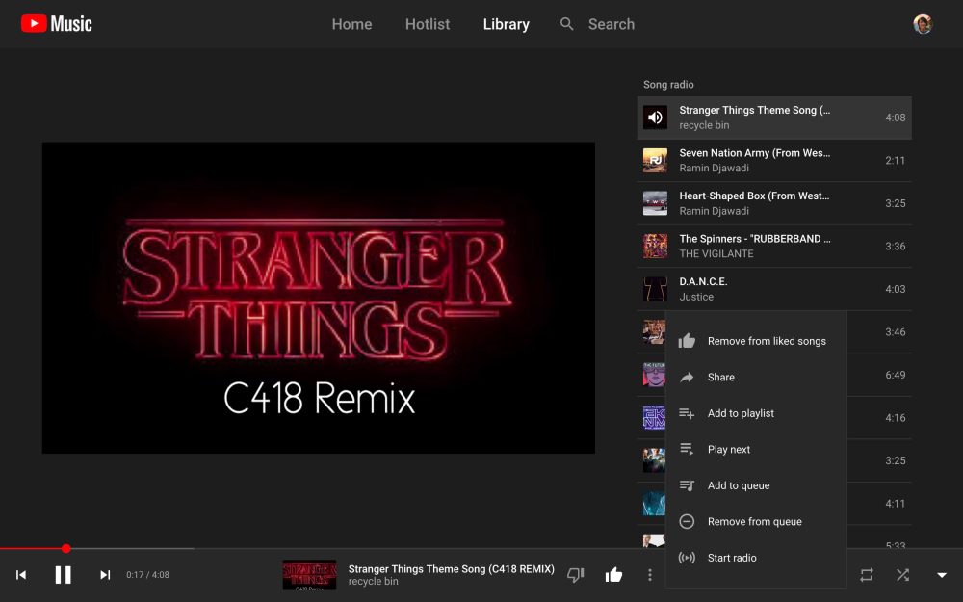Enable shuffle playback
The image size is (963, 602).
pos(902,574)
